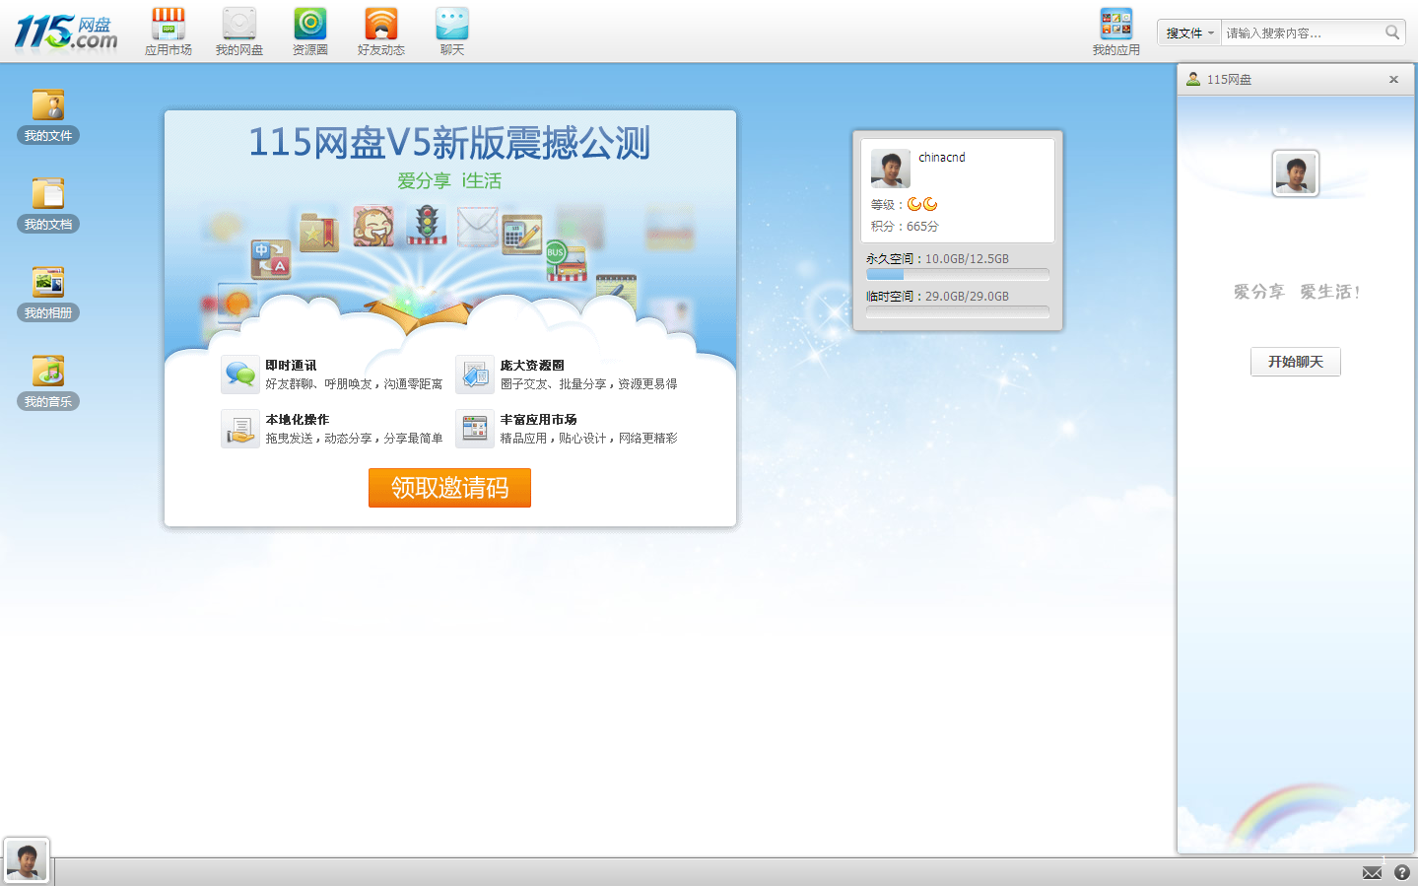Click the 115网盘V5新版震撼公测 banner title
The width and height of the screenshot is (1418, 886).
449,143
